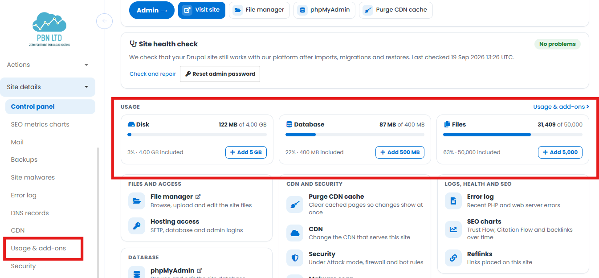
Task: Click the CDN cloud icon
Action: coord(295,233)
